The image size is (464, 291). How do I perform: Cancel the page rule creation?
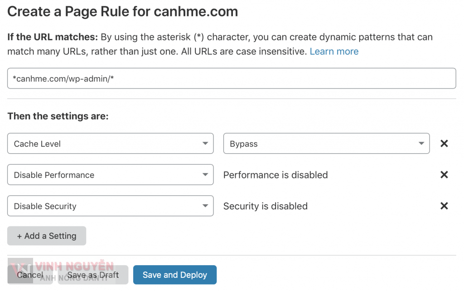coord(30,275)
